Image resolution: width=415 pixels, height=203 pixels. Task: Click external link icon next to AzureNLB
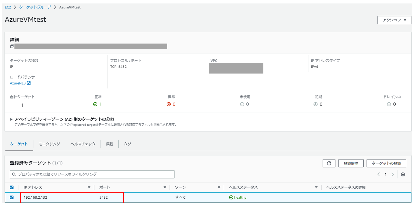29,83
